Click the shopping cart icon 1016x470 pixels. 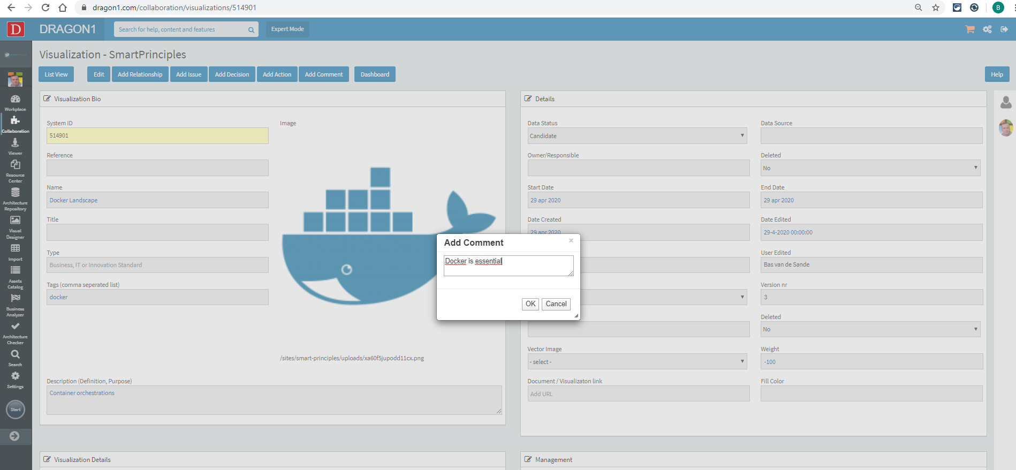coord(969,29)
